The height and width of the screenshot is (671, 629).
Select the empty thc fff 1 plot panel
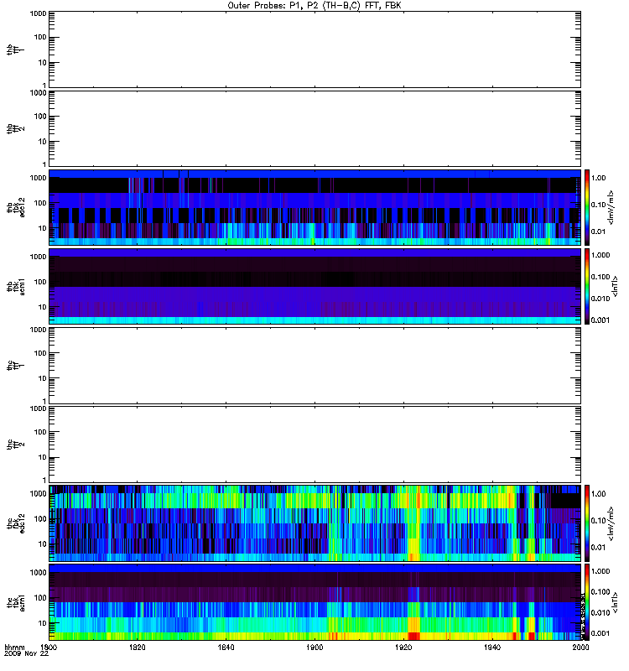click(314, 366)
